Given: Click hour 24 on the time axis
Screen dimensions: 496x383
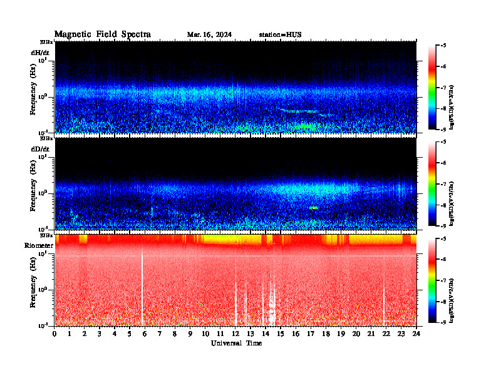Looking at the screenshot, I should 416,334.
